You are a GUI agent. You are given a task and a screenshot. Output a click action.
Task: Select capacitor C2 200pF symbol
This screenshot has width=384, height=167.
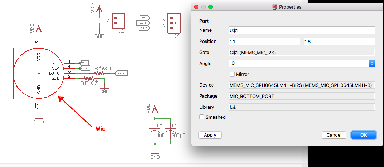click(170, 131)
